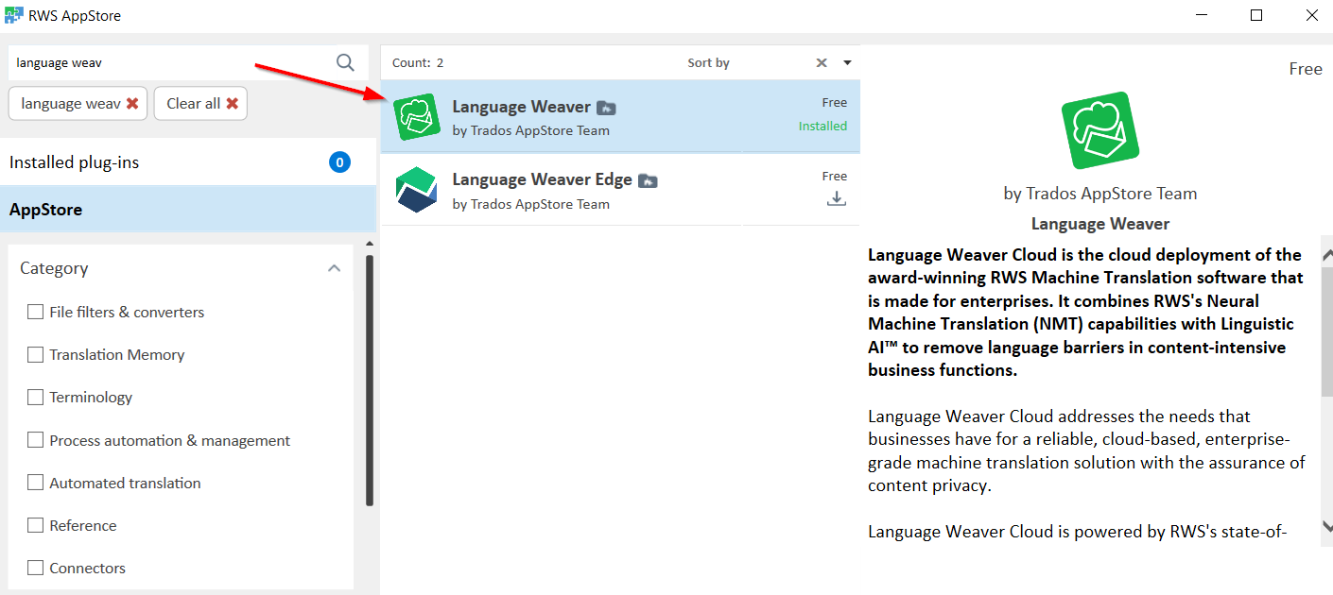This screenshot has width=1333, height=595.
Task: Maximize the RWS AppStore window
Action: pyautogui.click(x=1256, y=15)
